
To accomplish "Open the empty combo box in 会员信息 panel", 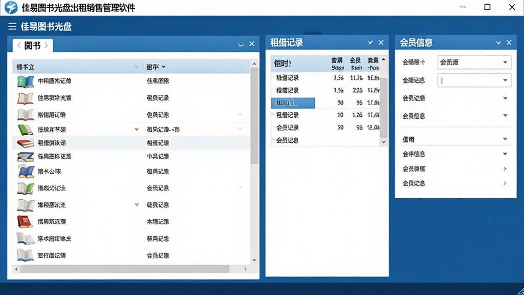I will click(474, 80).
